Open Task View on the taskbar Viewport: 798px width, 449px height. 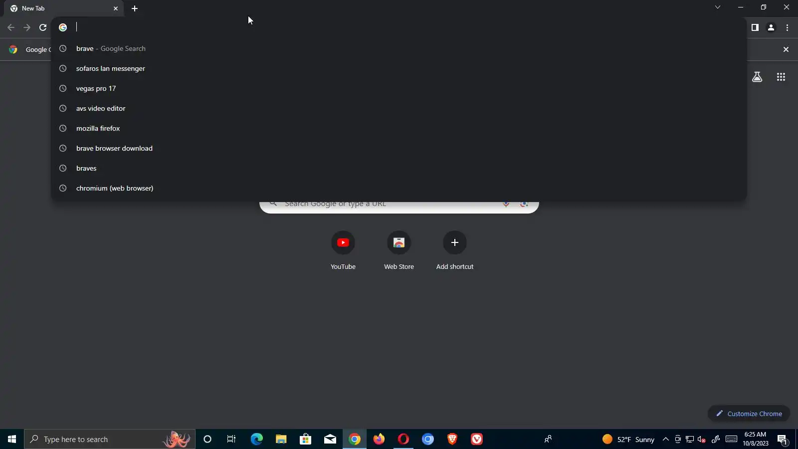231,439
